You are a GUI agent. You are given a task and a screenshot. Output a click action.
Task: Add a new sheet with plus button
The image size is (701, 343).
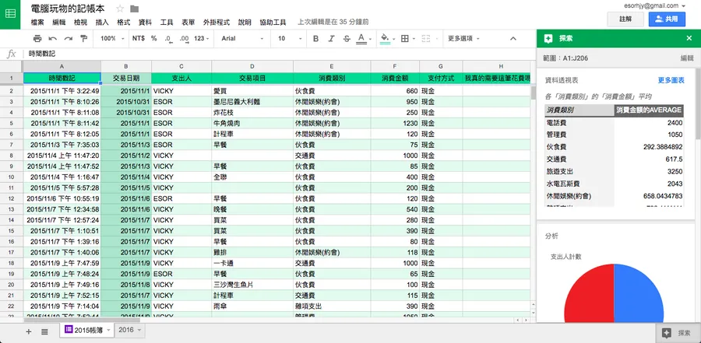[28, 331]
